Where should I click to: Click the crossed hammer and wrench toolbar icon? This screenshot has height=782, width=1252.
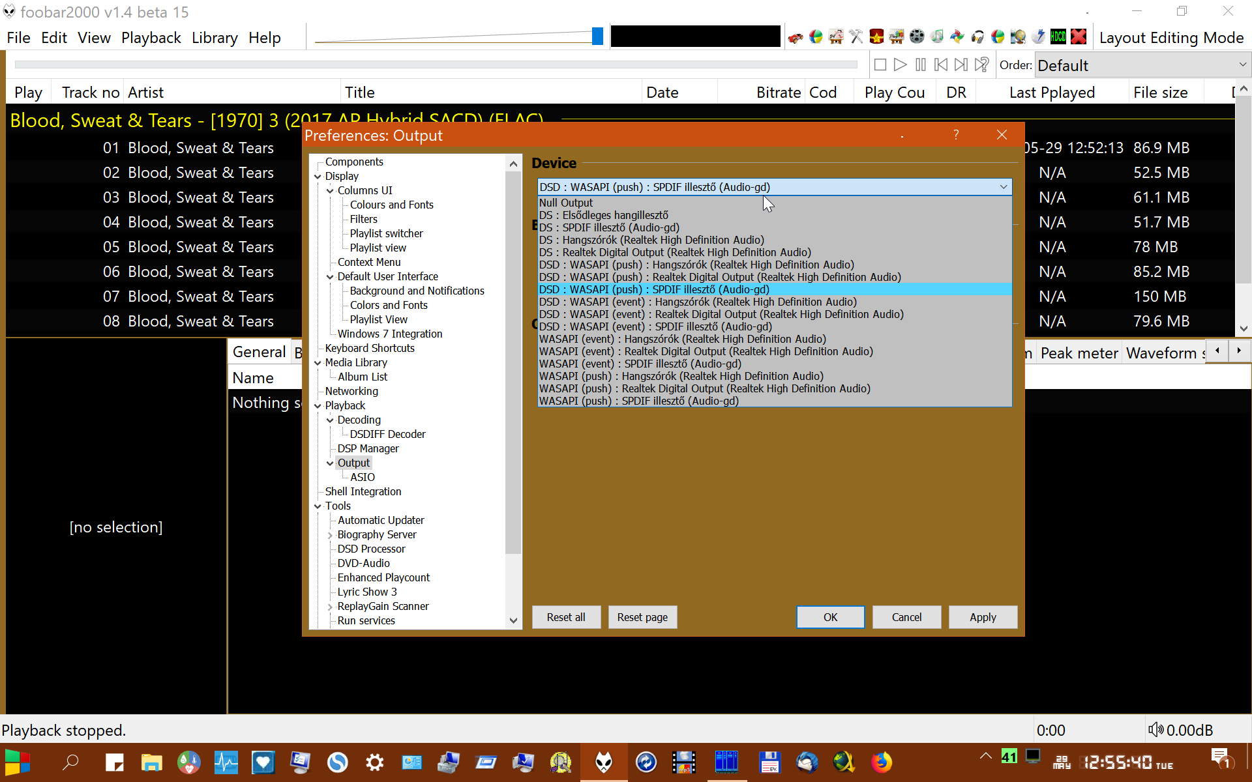pos(856,37)
